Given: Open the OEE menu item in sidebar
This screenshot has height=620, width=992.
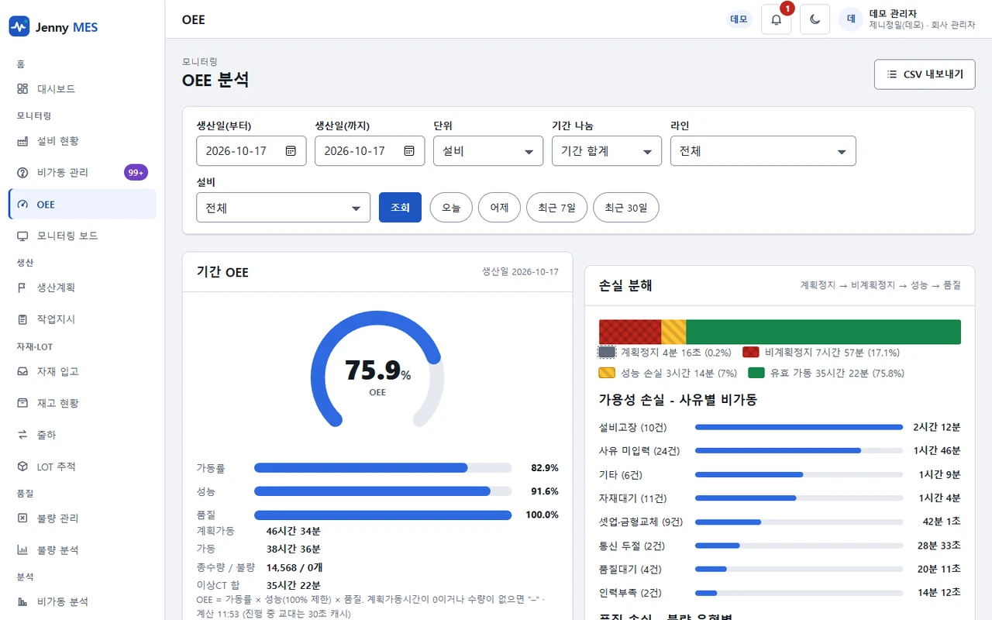Looking at the screenshot, I should [x=82, y=205].
